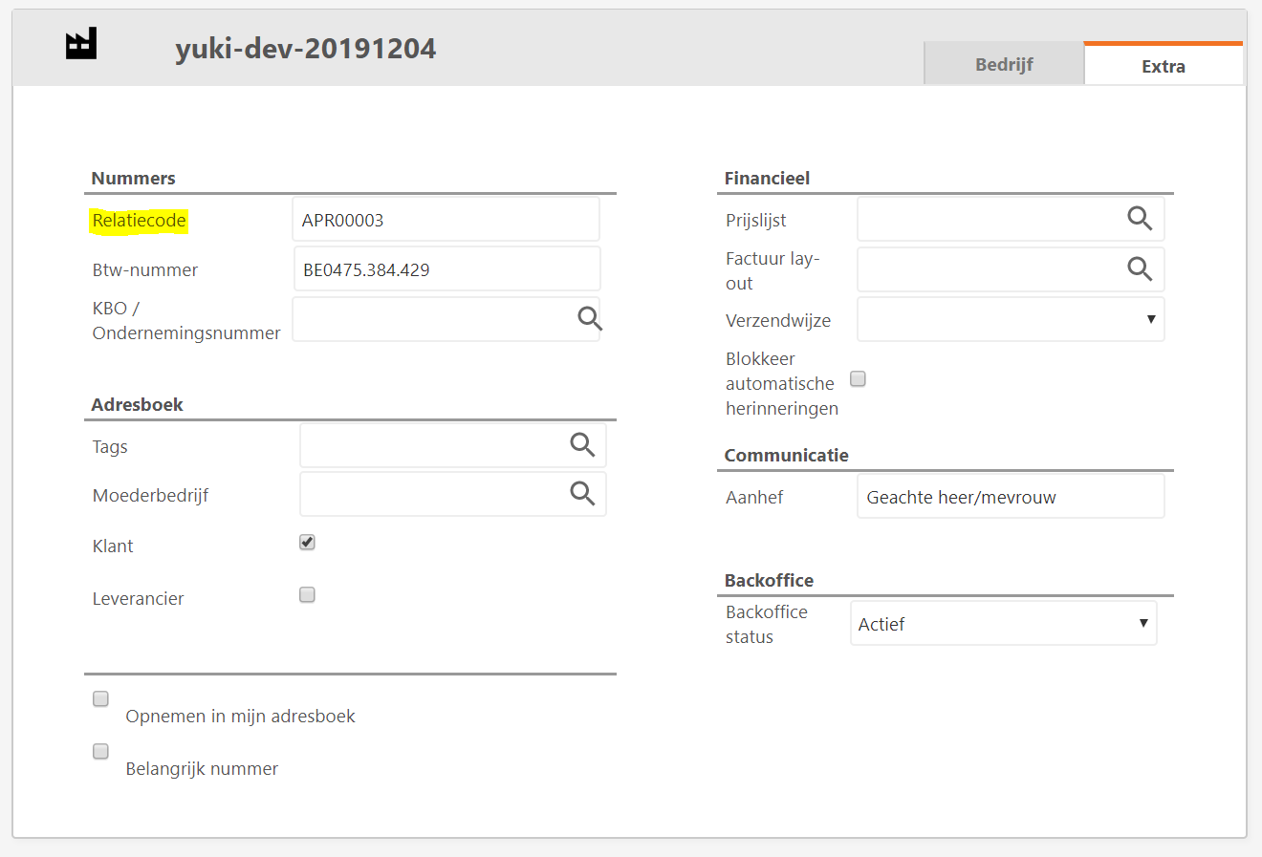Toggle the Belangrijk nummer checkbox
The image size is (1262, 857).
[100, 752]
